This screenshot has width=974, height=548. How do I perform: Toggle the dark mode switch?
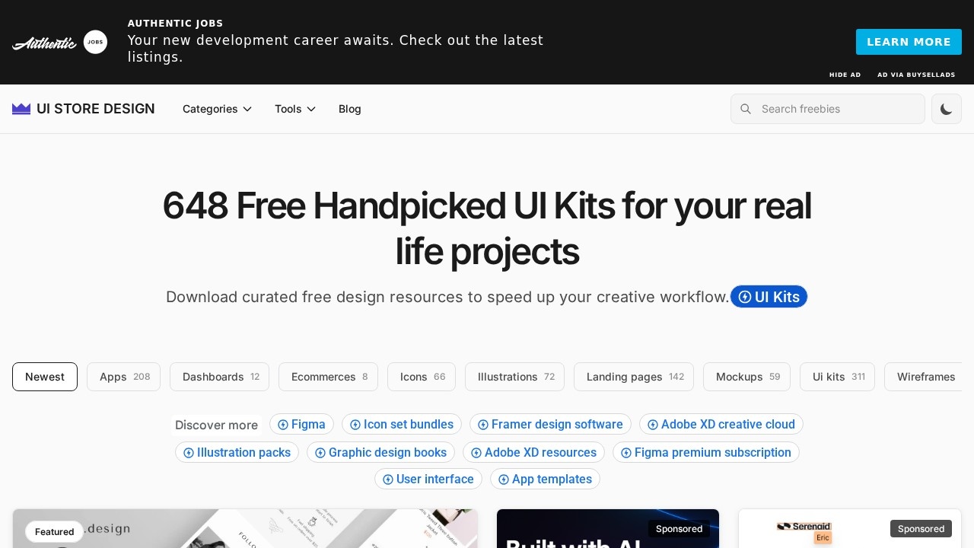tap(946, 109)
